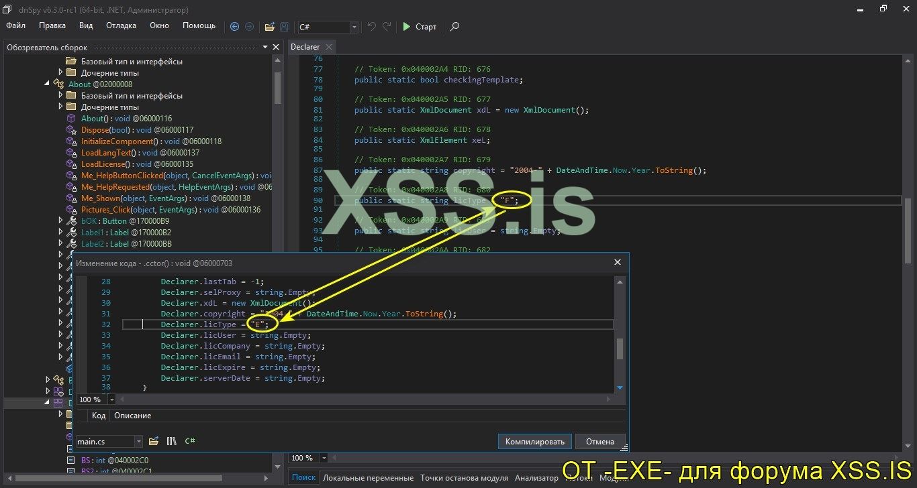This screenshot has width=917, height=488.
Task: Click the code edit dialog vertical scrollbar
Action: coord(620,349)
